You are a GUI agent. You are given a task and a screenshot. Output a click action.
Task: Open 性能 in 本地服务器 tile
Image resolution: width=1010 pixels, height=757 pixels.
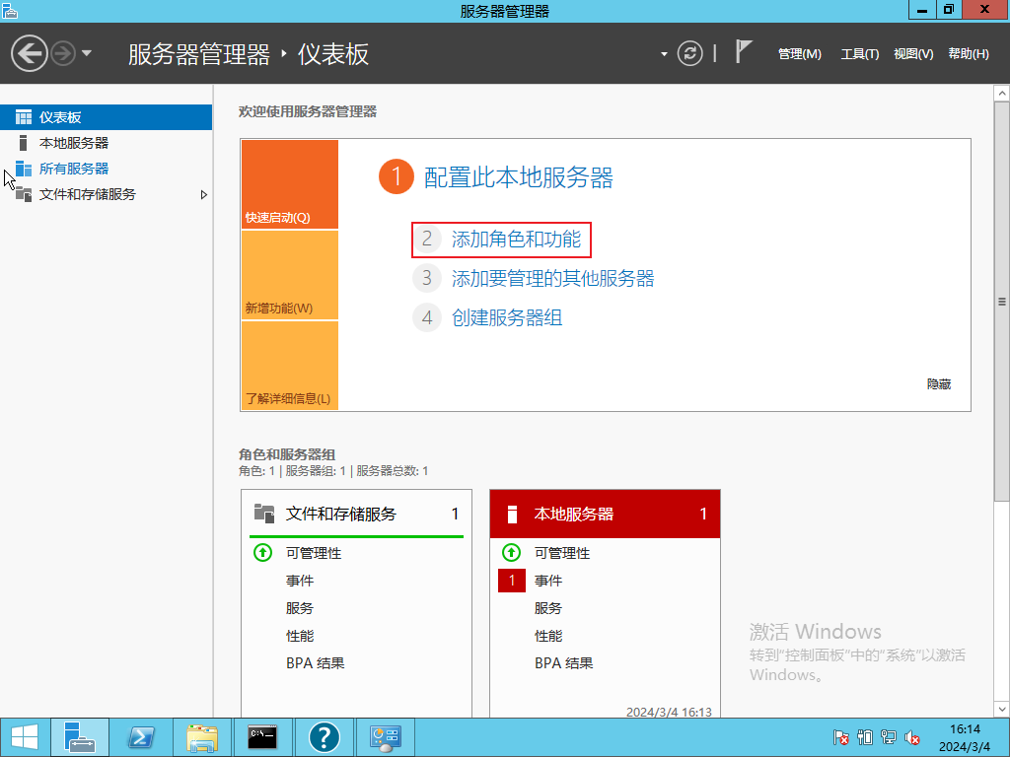[x=548, y=636]
